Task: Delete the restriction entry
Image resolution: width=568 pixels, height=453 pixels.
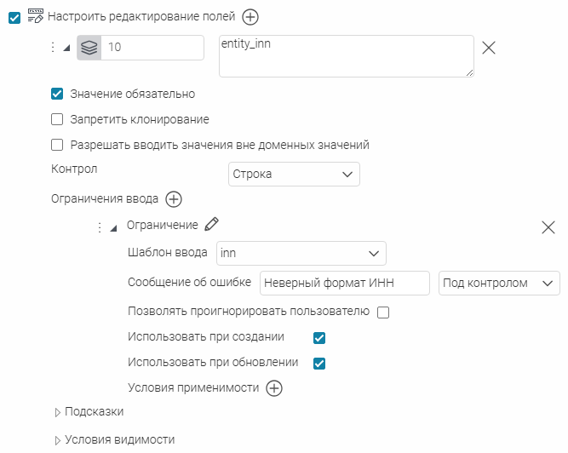Action: pyautogui.click(x=548, y=226)
